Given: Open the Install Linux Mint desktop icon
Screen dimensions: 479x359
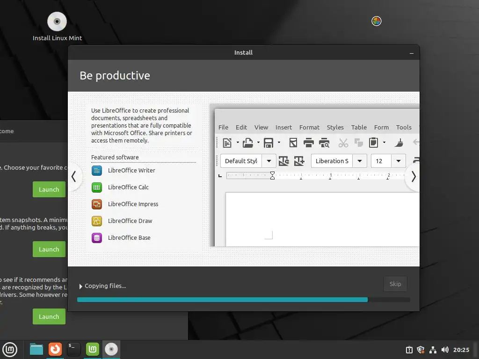Looking at the screenshot, I should tap(57, 27).
